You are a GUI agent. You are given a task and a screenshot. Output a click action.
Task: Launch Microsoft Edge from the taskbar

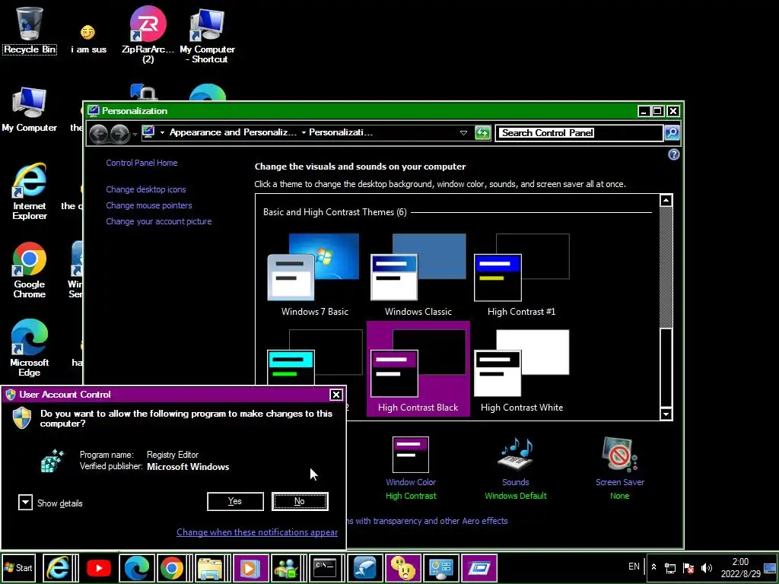click(137, 567)
